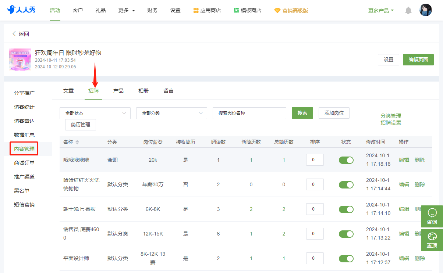Screen dimensions: 443x273
Task: Click the sort arrows beside 名称
Action: [77, 142]
